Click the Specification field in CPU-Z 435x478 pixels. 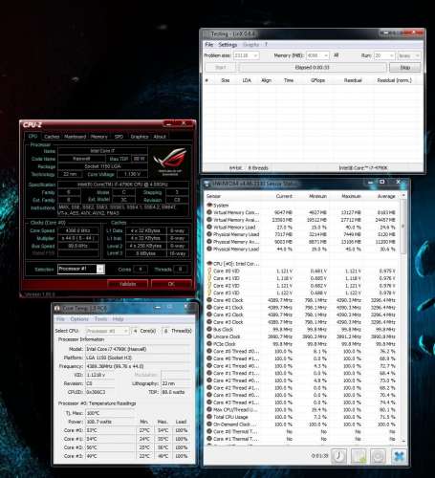click(x=122, y=185)
